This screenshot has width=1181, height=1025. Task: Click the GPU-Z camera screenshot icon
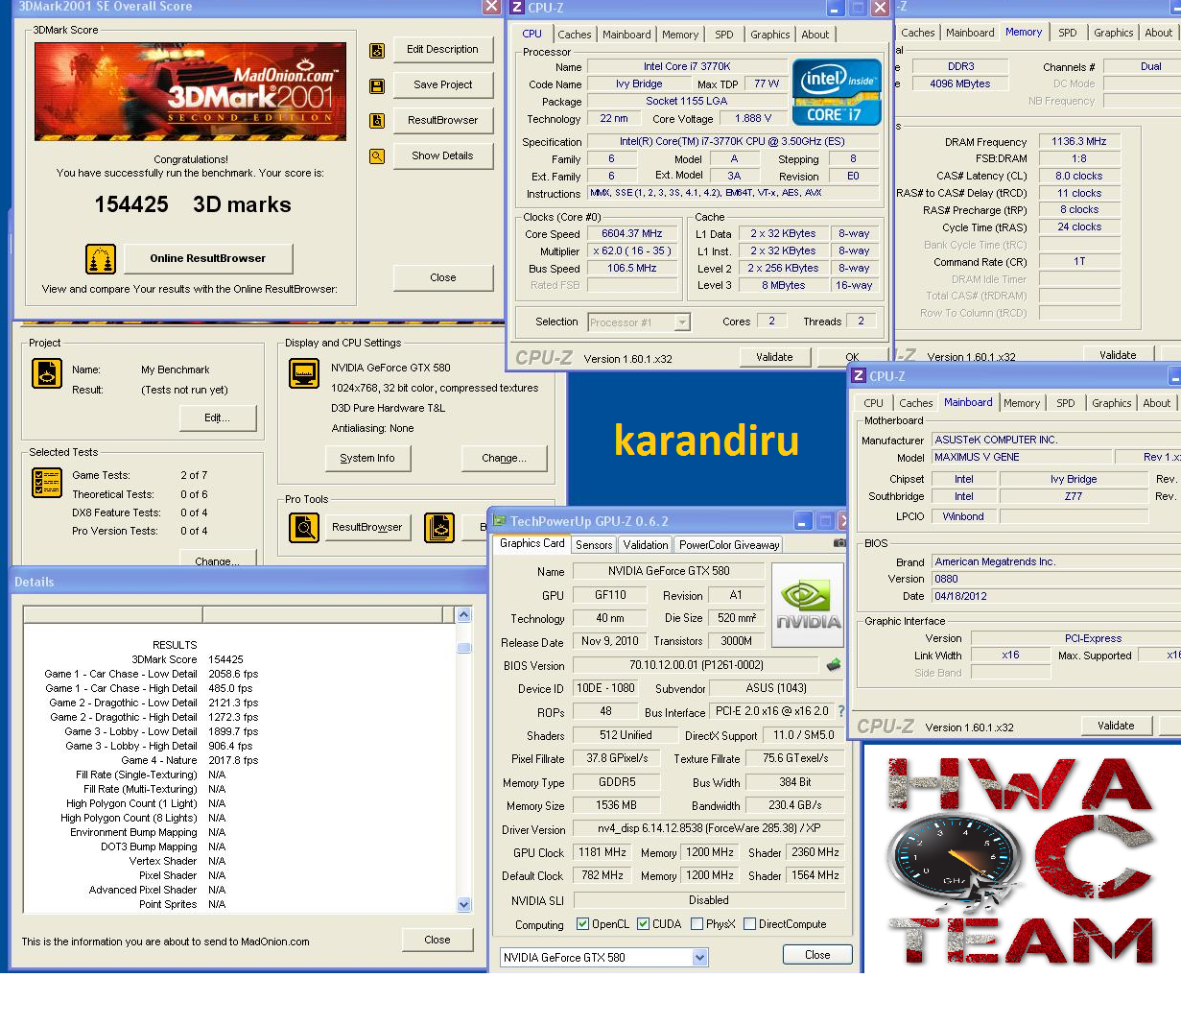tap(839, 543)
